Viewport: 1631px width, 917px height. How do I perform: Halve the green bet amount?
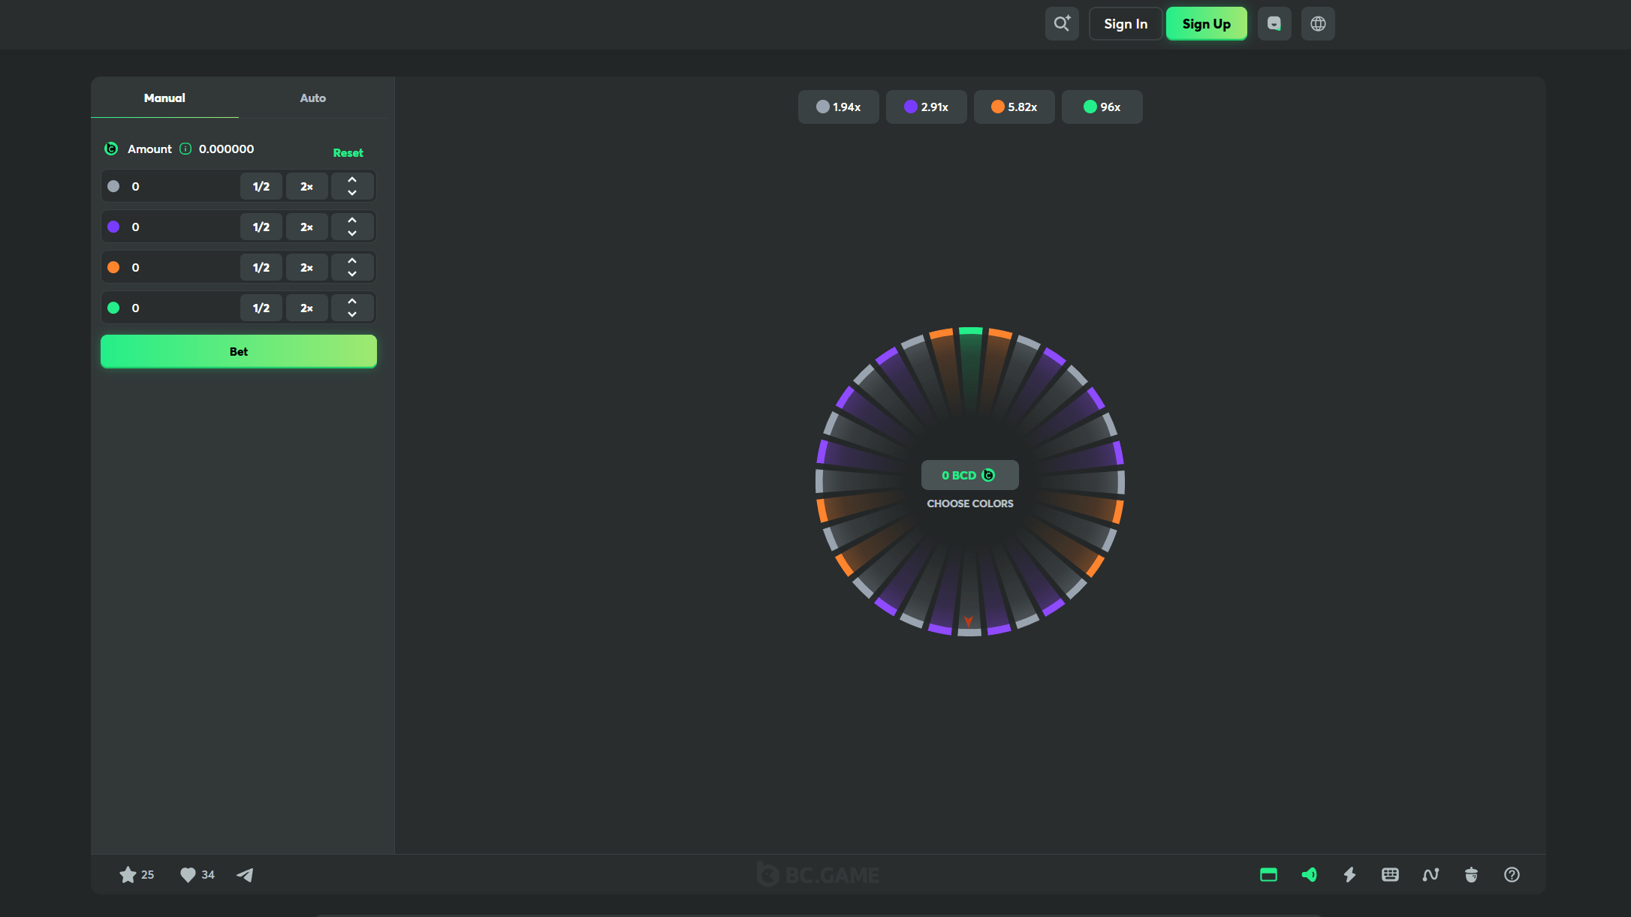pyautogui.click(x=261, y=308)
